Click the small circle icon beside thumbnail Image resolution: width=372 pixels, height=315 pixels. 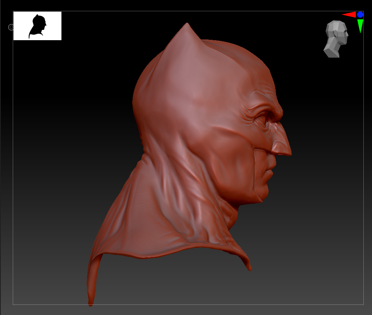click(x=11, y=27)
